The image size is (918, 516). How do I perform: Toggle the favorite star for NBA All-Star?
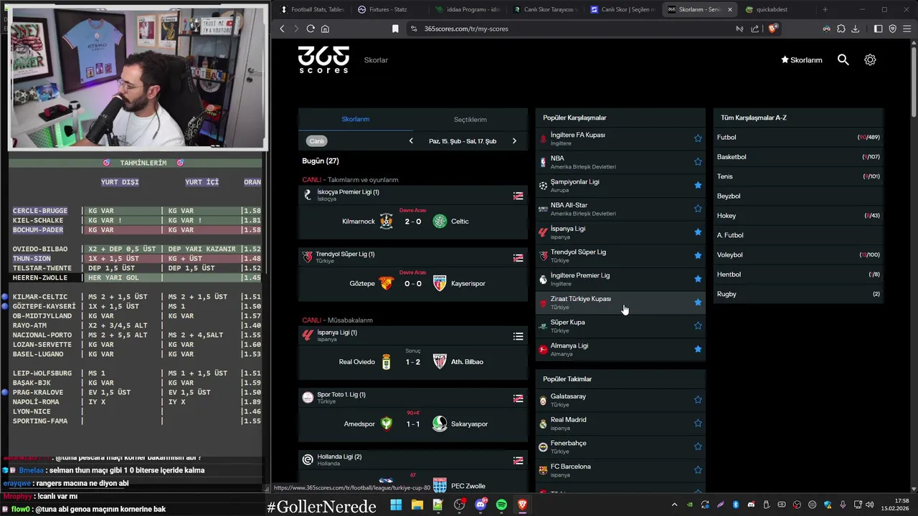698,209
